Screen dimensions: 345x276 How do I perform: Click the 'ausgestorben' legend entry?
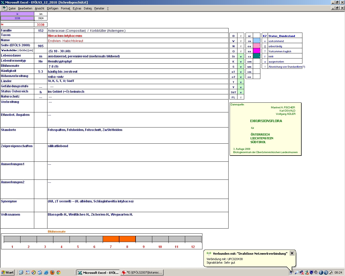click(x=276, y=61)
